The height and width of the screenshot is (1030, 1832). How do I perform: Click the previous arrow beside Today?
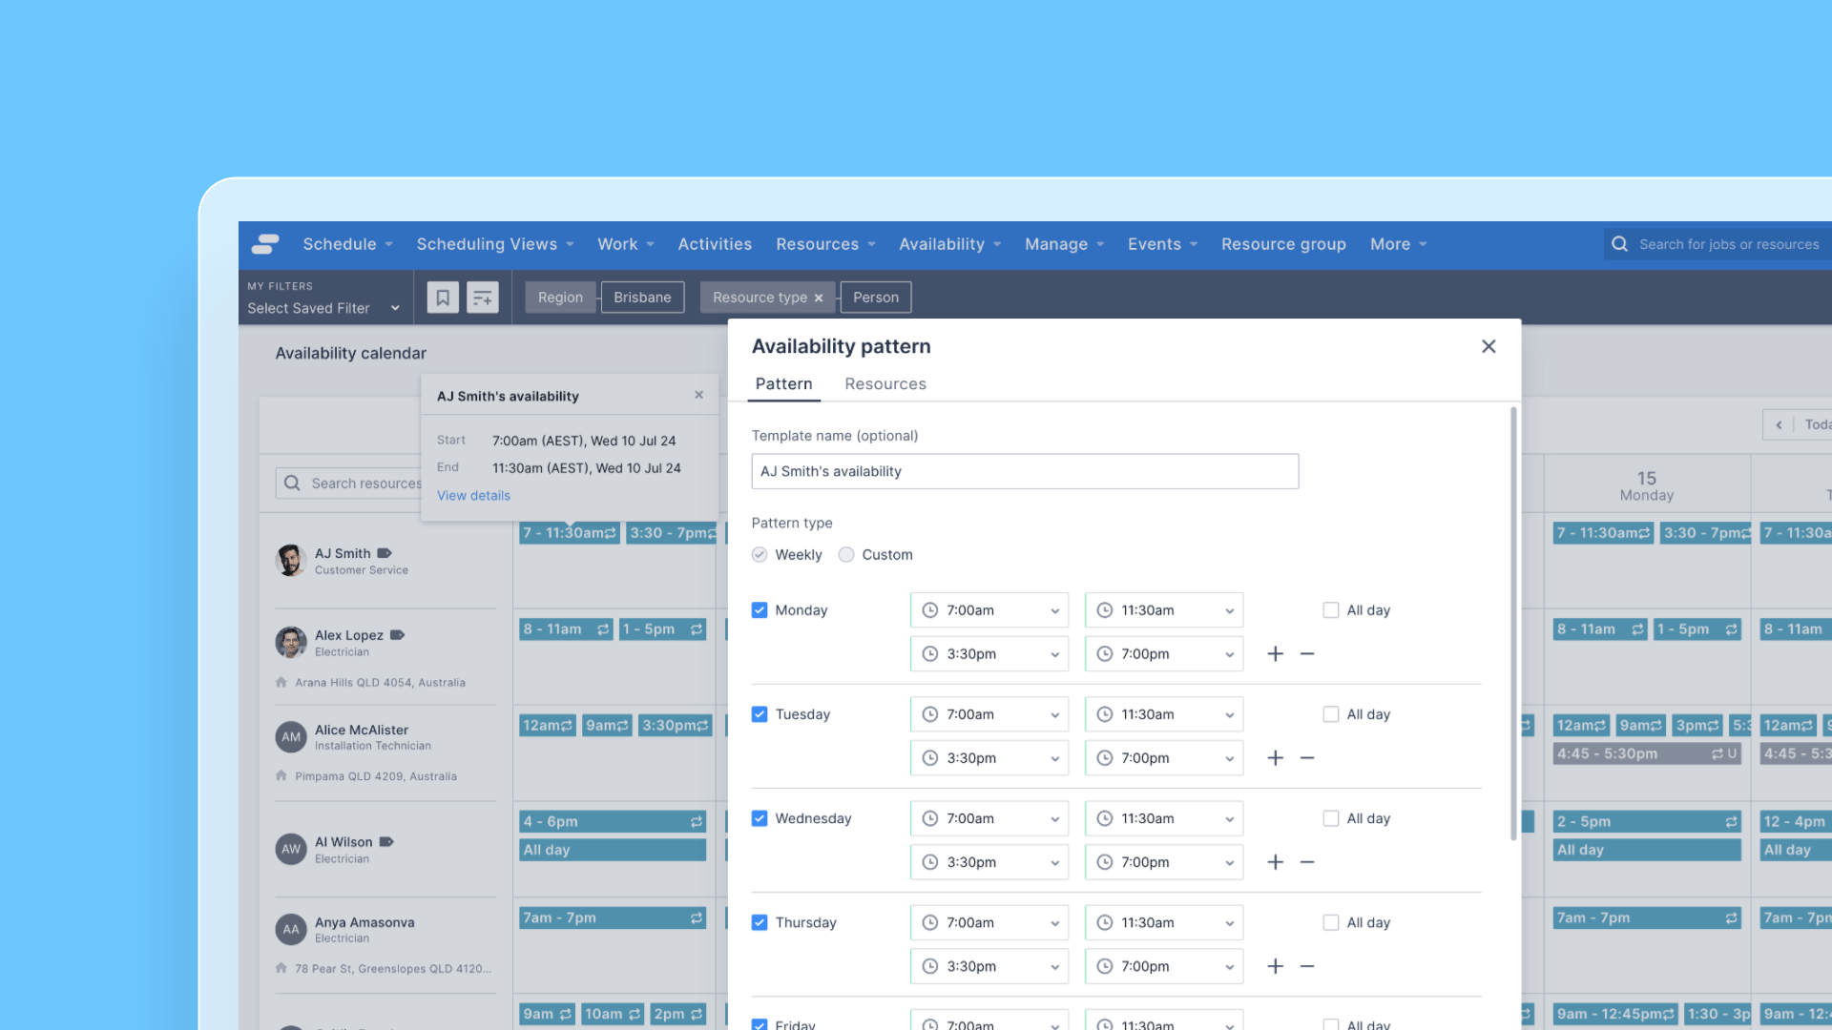coord(1779,424)
